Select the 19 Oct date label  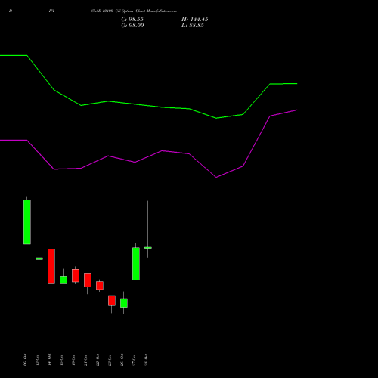click(x=73, y=360)
